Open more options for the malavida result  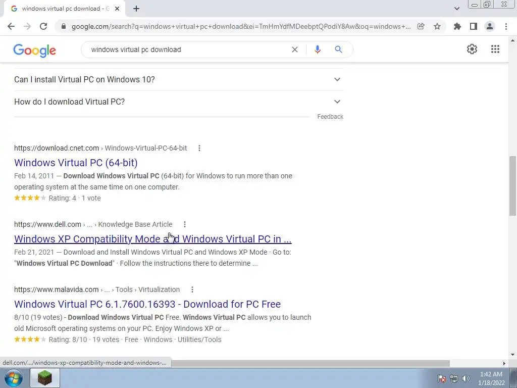click(192, 289)
